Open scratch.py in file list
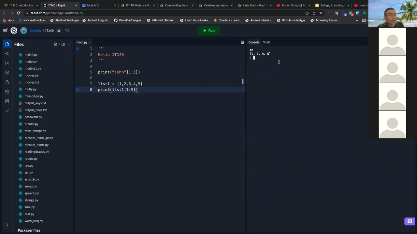 [x=32, y=179]
